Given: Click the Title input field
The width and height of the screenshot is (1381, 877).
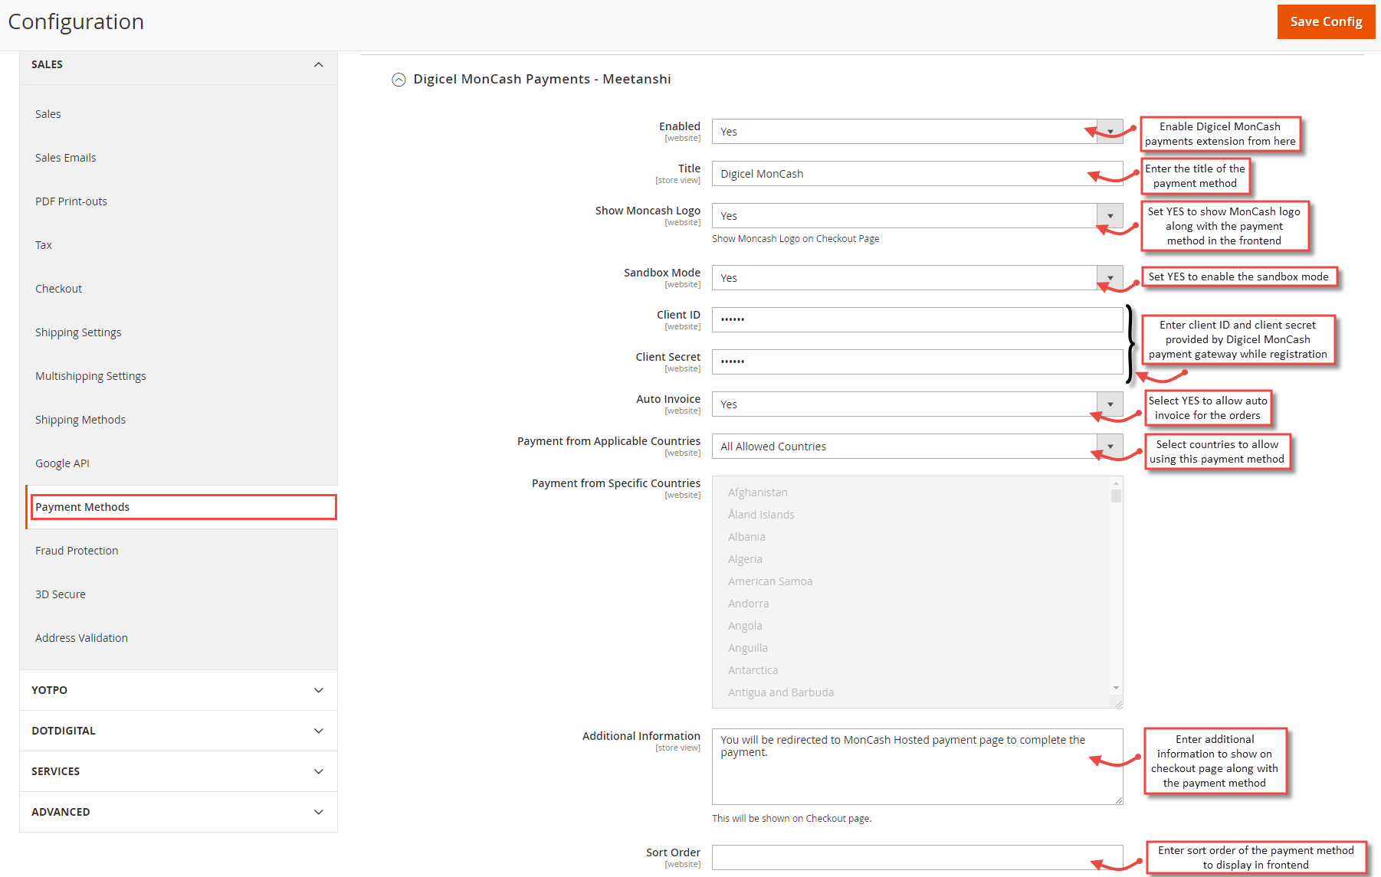Looking at the screenshot, I should point(917,174).
